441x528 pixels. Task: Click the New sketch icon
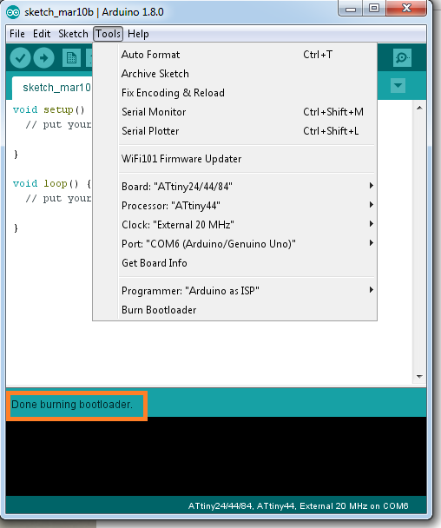coord(71,58)
